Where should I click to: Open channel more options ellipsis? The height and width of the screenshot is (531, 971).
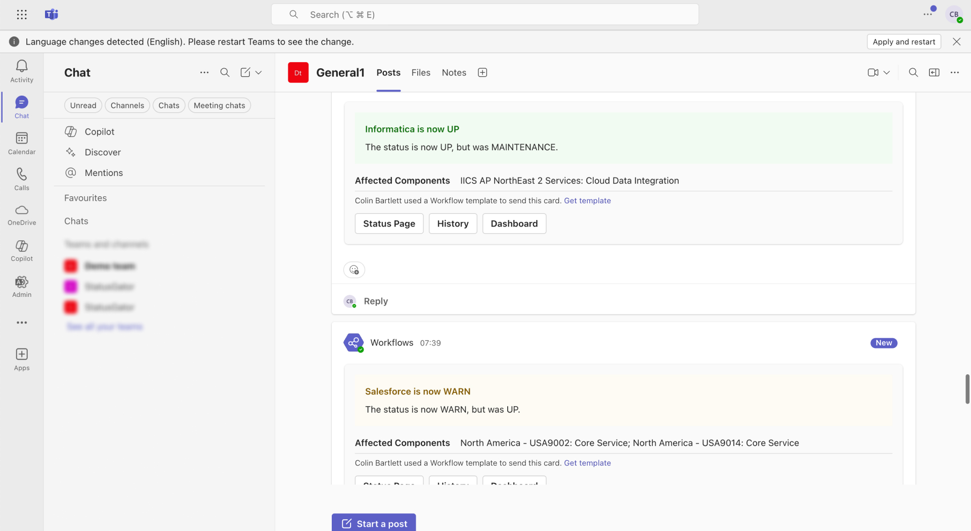(955, 72)
